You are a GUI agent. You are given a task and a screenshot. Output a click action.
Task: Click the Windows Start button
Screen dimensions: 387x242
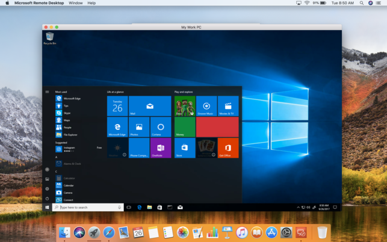click(x=47, y=207)
